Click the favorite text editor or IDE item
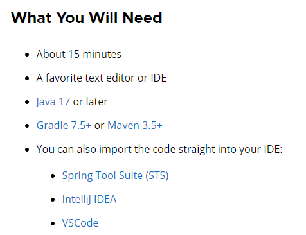 click(x=102, y=78)
